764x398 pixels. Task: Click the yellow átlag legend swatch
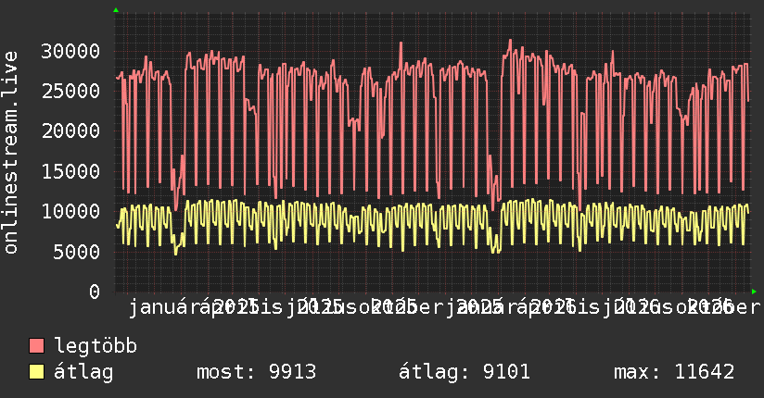click(x=36, y=371)
